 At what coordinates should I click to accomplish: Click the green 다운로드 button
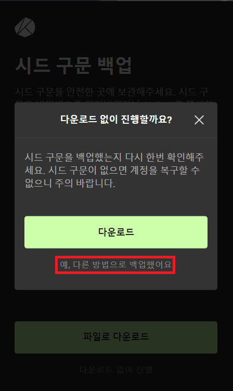click(116, 232)
